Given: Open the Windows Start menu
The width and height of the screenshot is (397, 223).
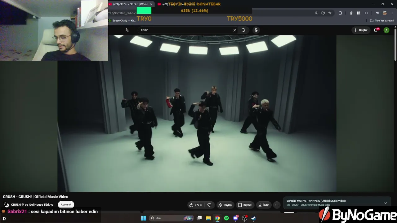Looking at the screenshot, I should [143, 218].
